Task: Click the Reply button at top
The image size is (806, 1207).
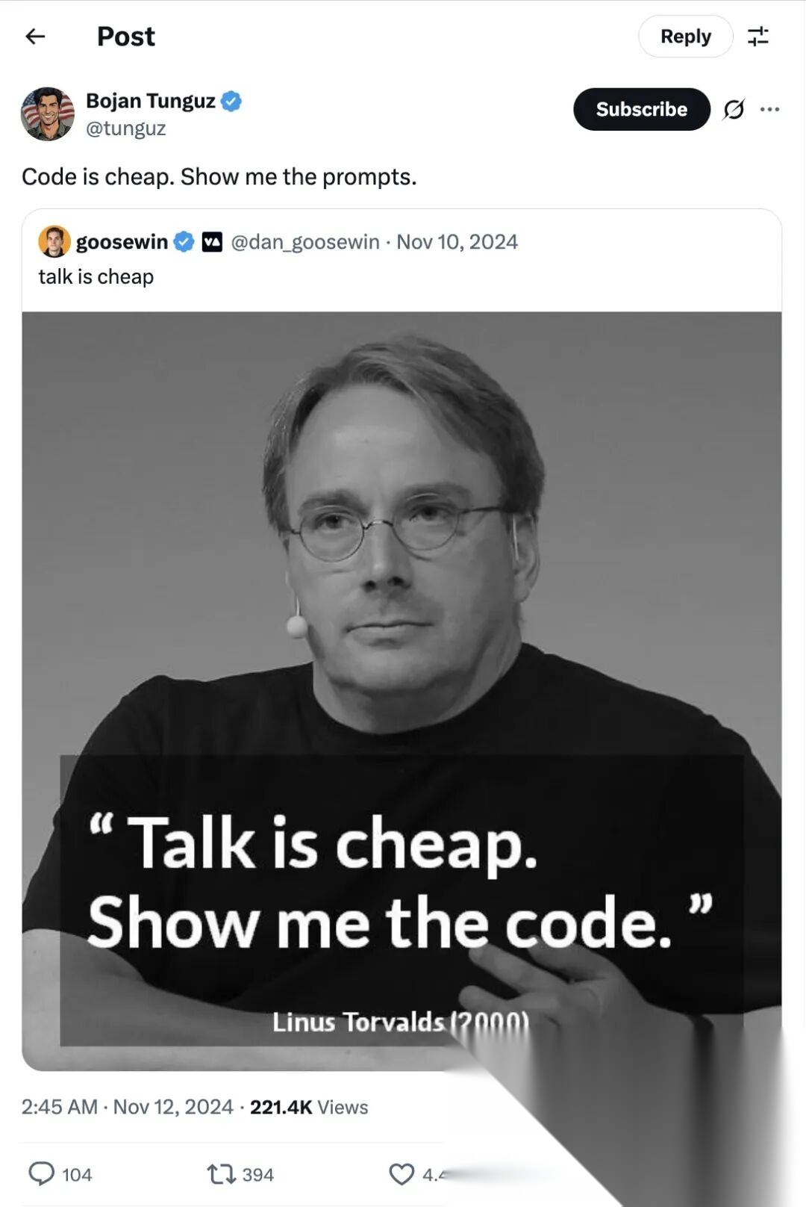Action: click(685, 36)
